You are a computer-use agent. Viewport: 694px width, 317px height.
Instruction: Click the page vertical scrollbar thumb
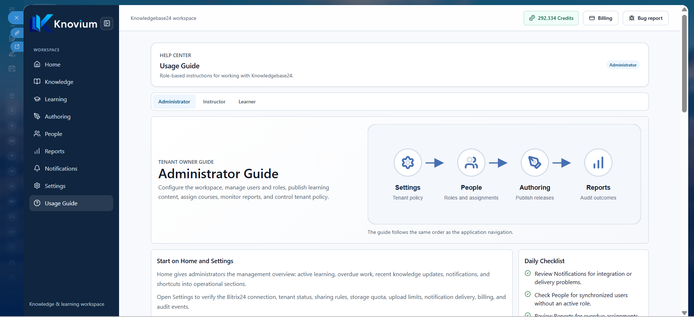click(684, 63)
